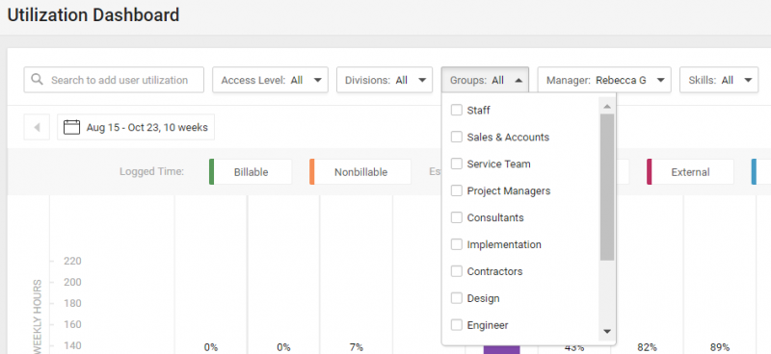Image resolution: width=771 pixels, height=354 pixels.
Task: Check the Staff group checkbox
Action: (x=456, y=110)
